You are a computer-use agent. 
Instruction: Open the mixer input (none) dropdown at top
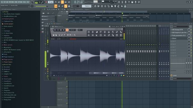(x=181, y=26)
